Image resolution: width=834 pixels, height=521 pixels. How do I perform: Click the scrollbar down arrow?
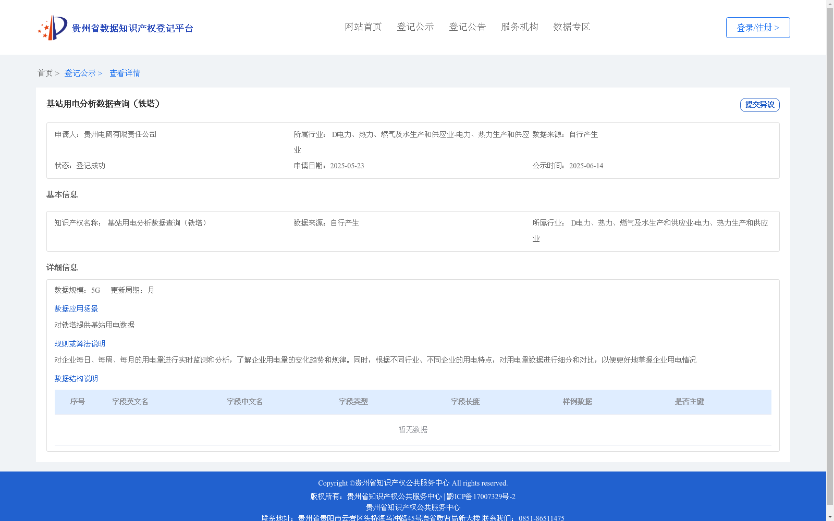click(830, 517)
